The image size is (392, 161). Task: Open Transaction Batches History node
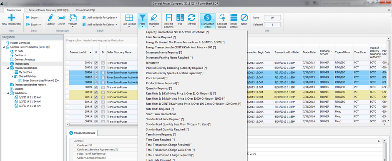coord(30,85)
